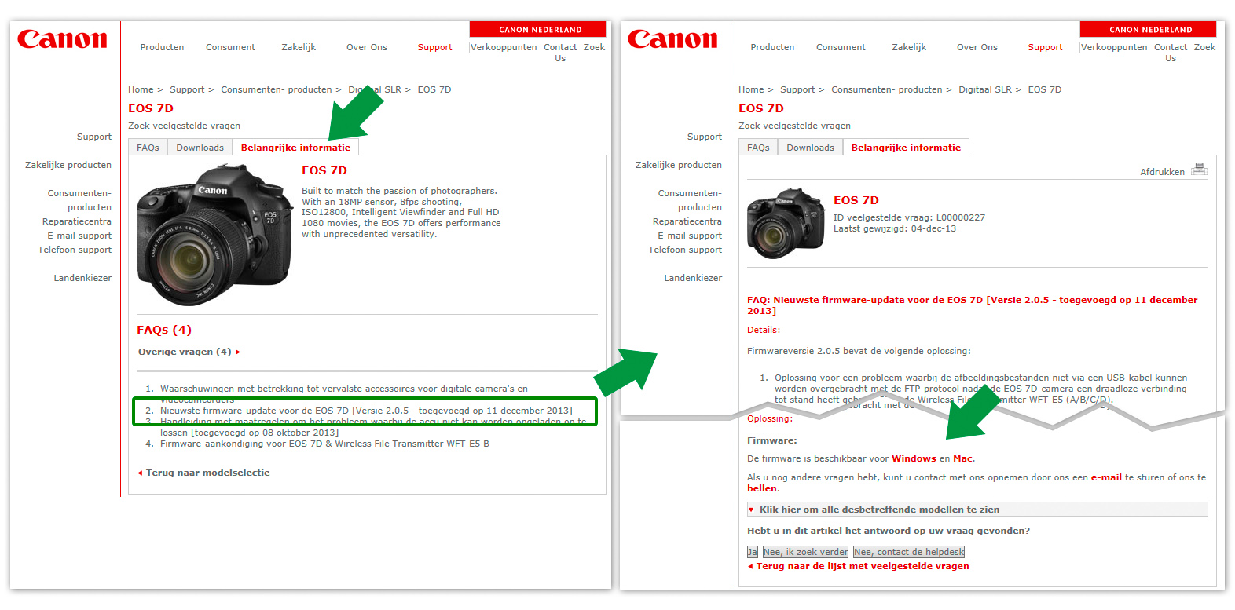The image size is (1235, 610).
Task: Open E-mail support sidebar link in right page
Action: (690, 236)
